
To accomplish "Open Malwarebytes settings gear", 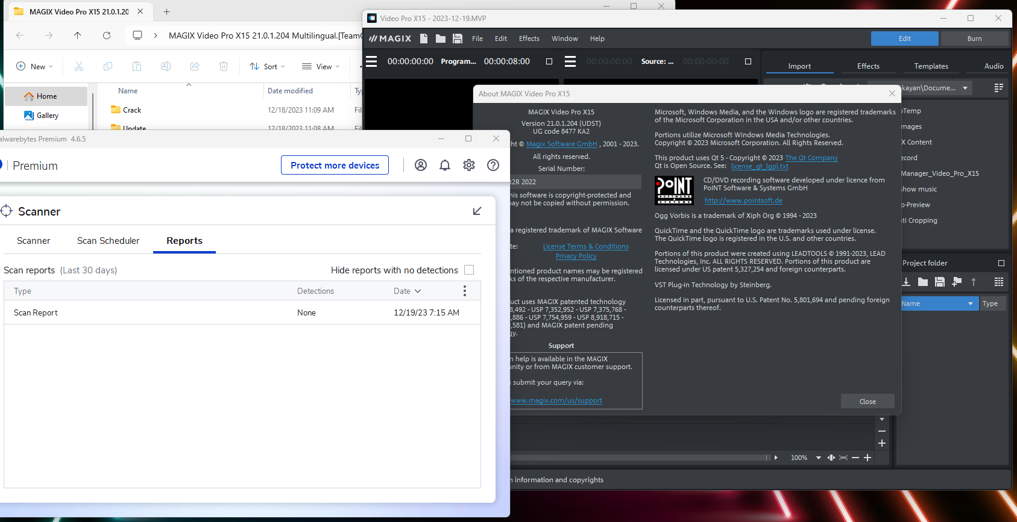I will point(469,165).
